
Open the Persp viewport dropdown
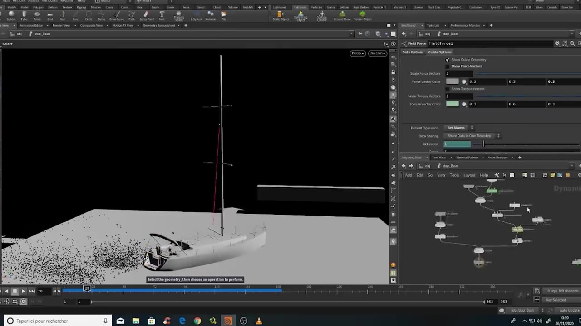point(358,53)
